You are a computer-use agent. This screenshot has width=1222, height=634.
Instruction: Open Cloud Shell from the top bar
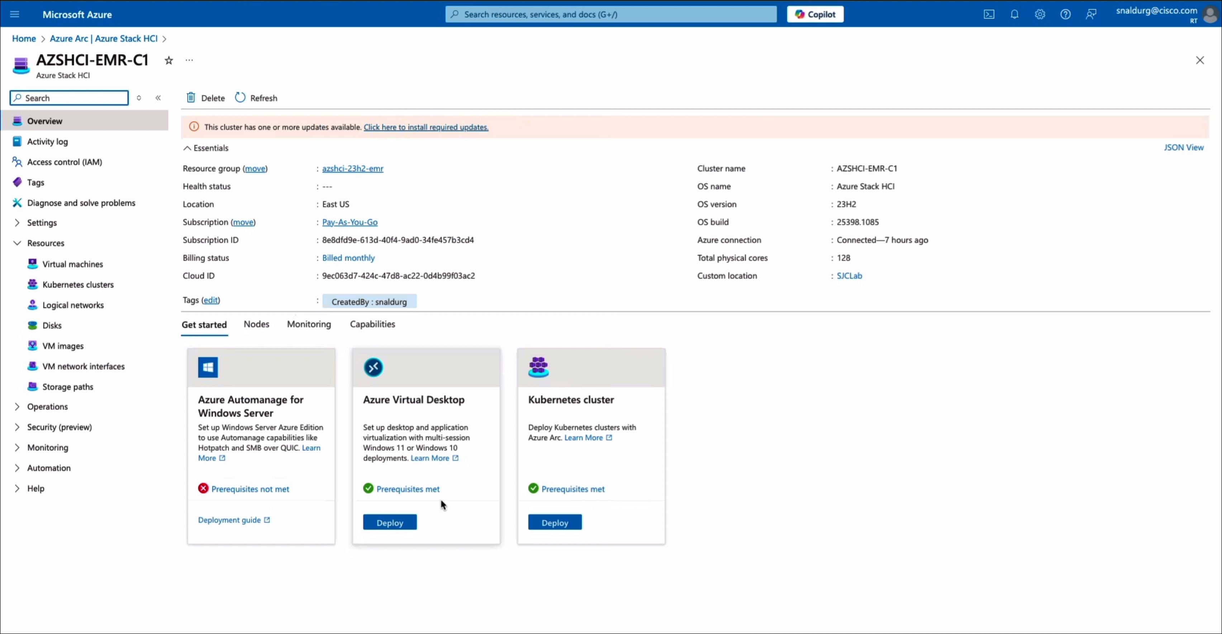989,14
